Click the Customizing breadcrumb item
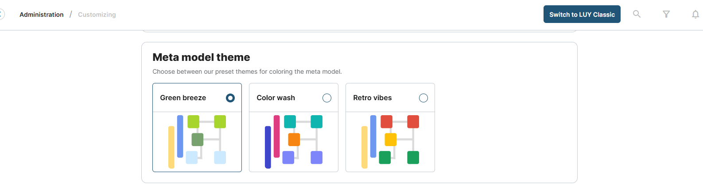The height and width of the screenshot is (188, 703). (x=97, y=15)
